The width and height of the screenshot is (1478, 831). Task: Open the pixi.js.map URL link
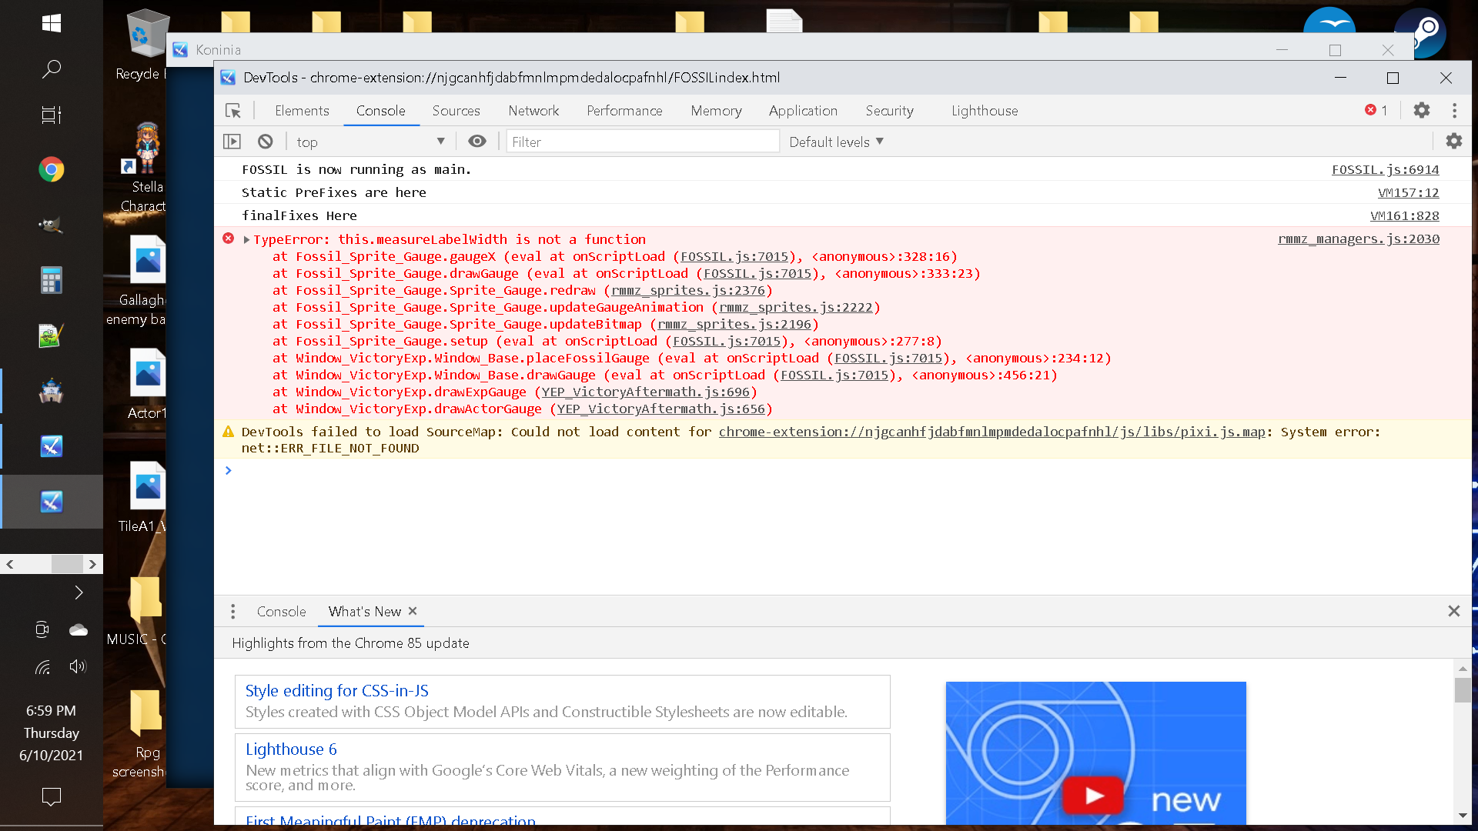point(992,432)
